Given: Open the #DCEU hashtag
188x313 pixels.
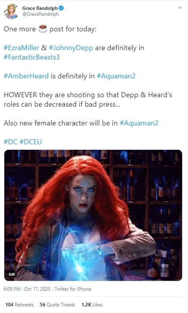Looking at the screenshot, I should [31, 142].
